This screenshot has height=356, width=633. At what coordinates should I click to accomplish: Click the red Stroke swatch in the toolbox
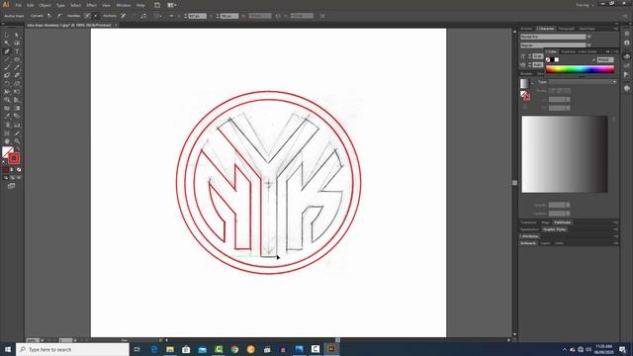pyautogui.click(x=14, y=158)
